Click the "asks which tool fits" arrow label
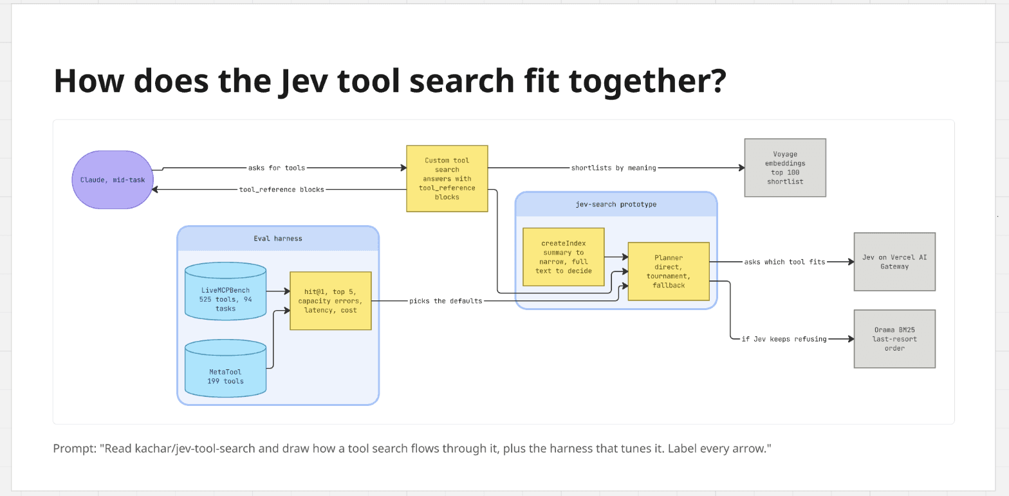1009x496 pixels. pyautogui.click(x=784, y=262)
